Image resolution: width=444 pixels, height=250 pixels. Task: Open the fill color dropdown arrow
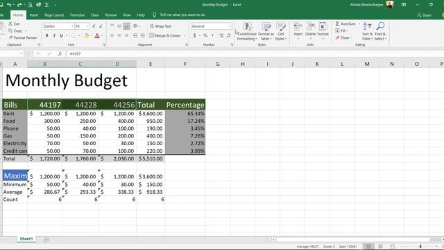(91, 35)
